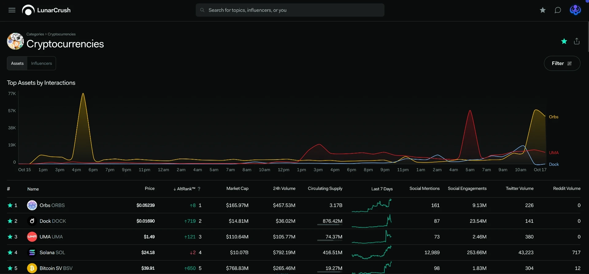
Task: Open the user profile avatar
Action: click(575, 10)
